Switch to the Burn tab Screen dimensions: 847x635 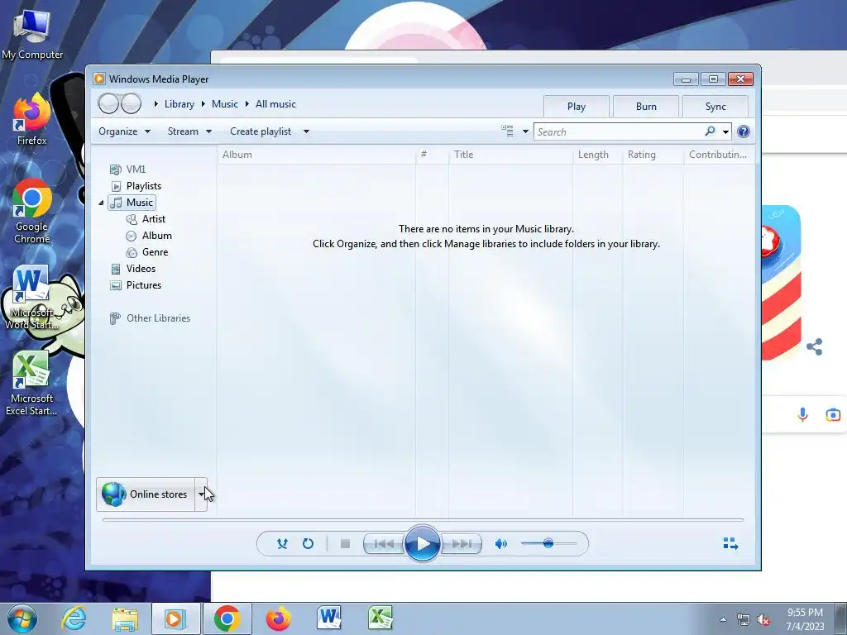[646, 107]
